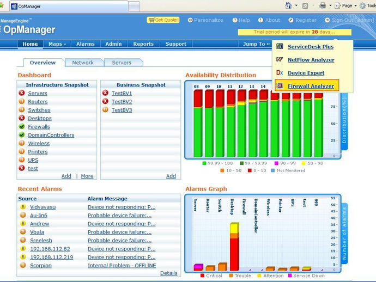
Task: Click the hour 08 availability bar
Action: (x=198, y=124)
